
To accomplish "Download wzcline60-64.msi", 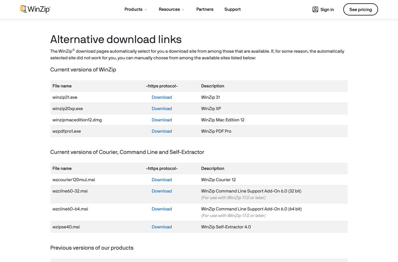I will click(162, 209).
